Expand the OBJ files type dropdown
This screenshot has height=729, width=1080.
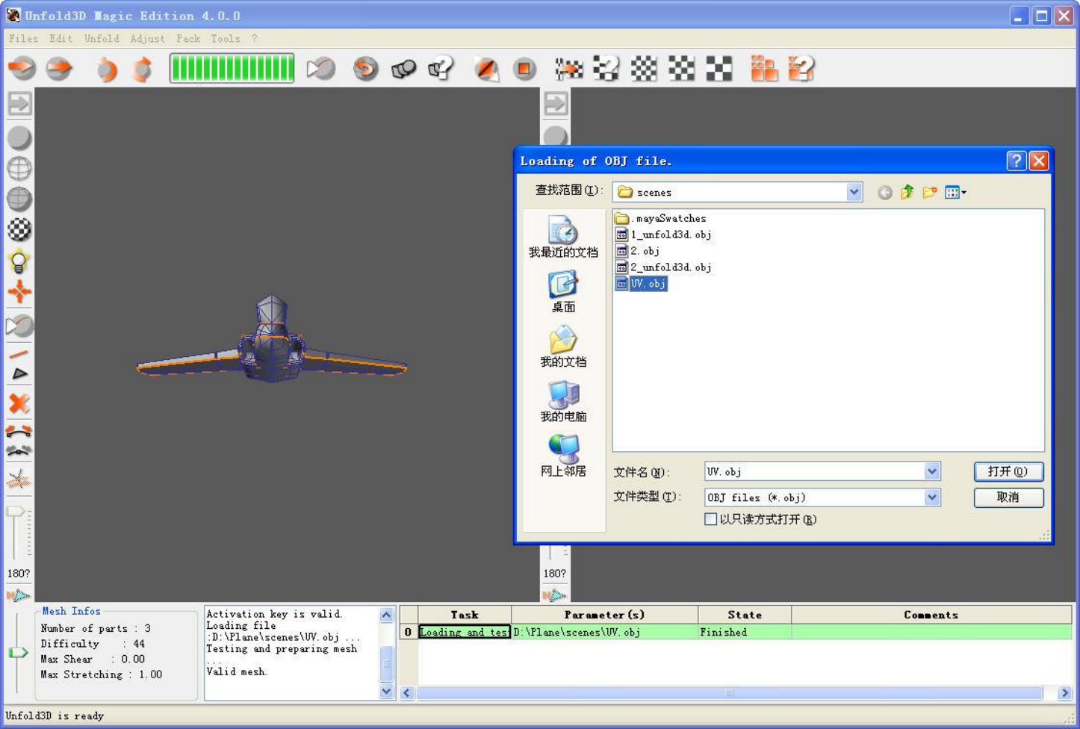[x=931, y=497]
